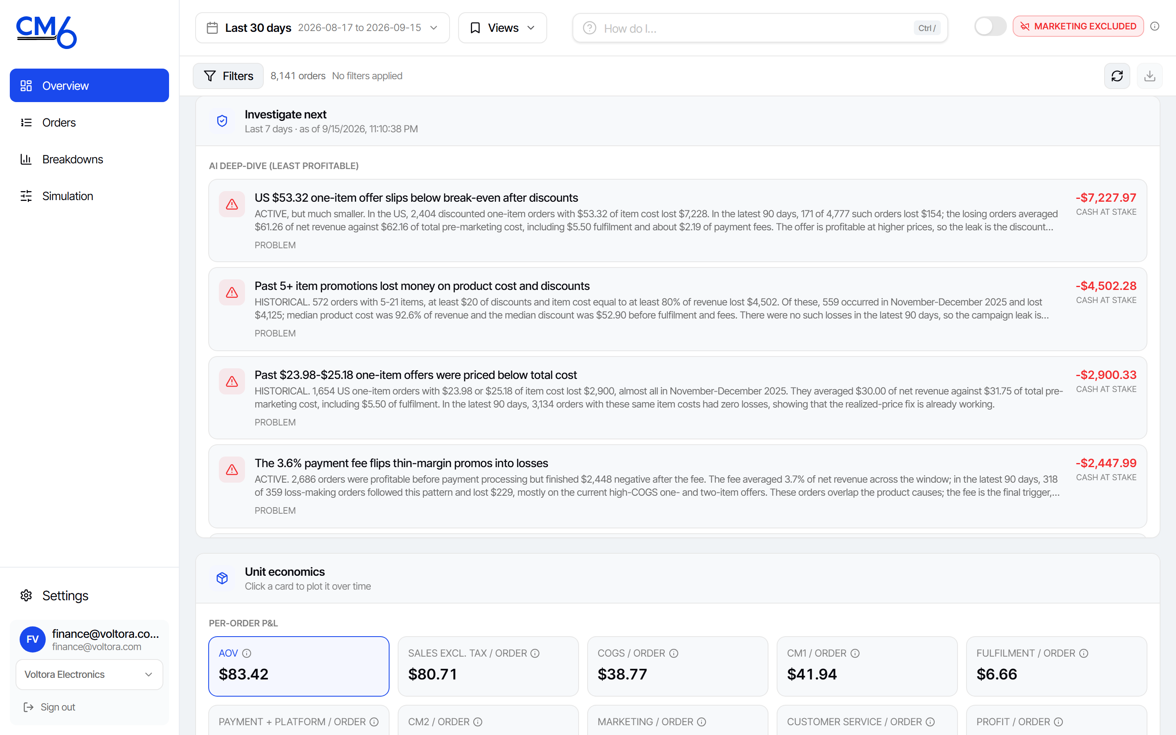Open the Breakdowns page
The height and width of the screenshot is (735, 1176).
(89, 159)
